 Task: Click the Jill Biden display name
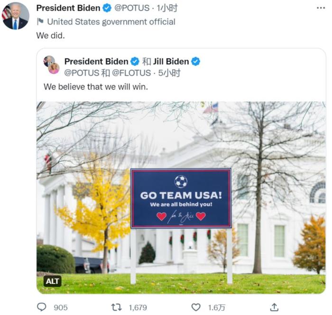click(171, 61)
